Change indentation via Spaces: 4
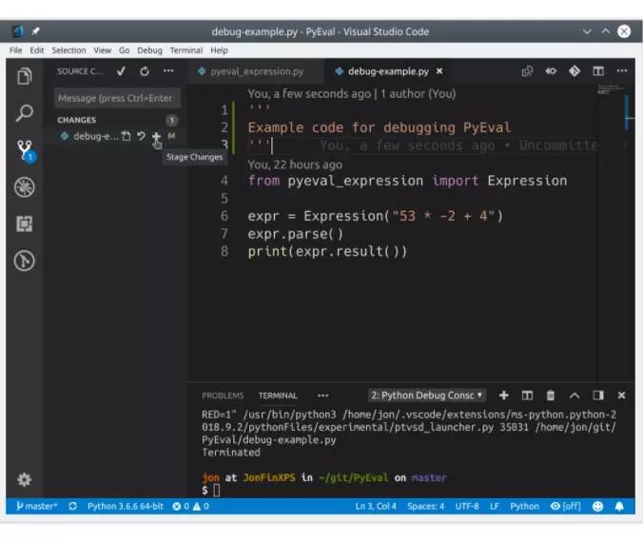The image size is (643, 542). [425, 506]
